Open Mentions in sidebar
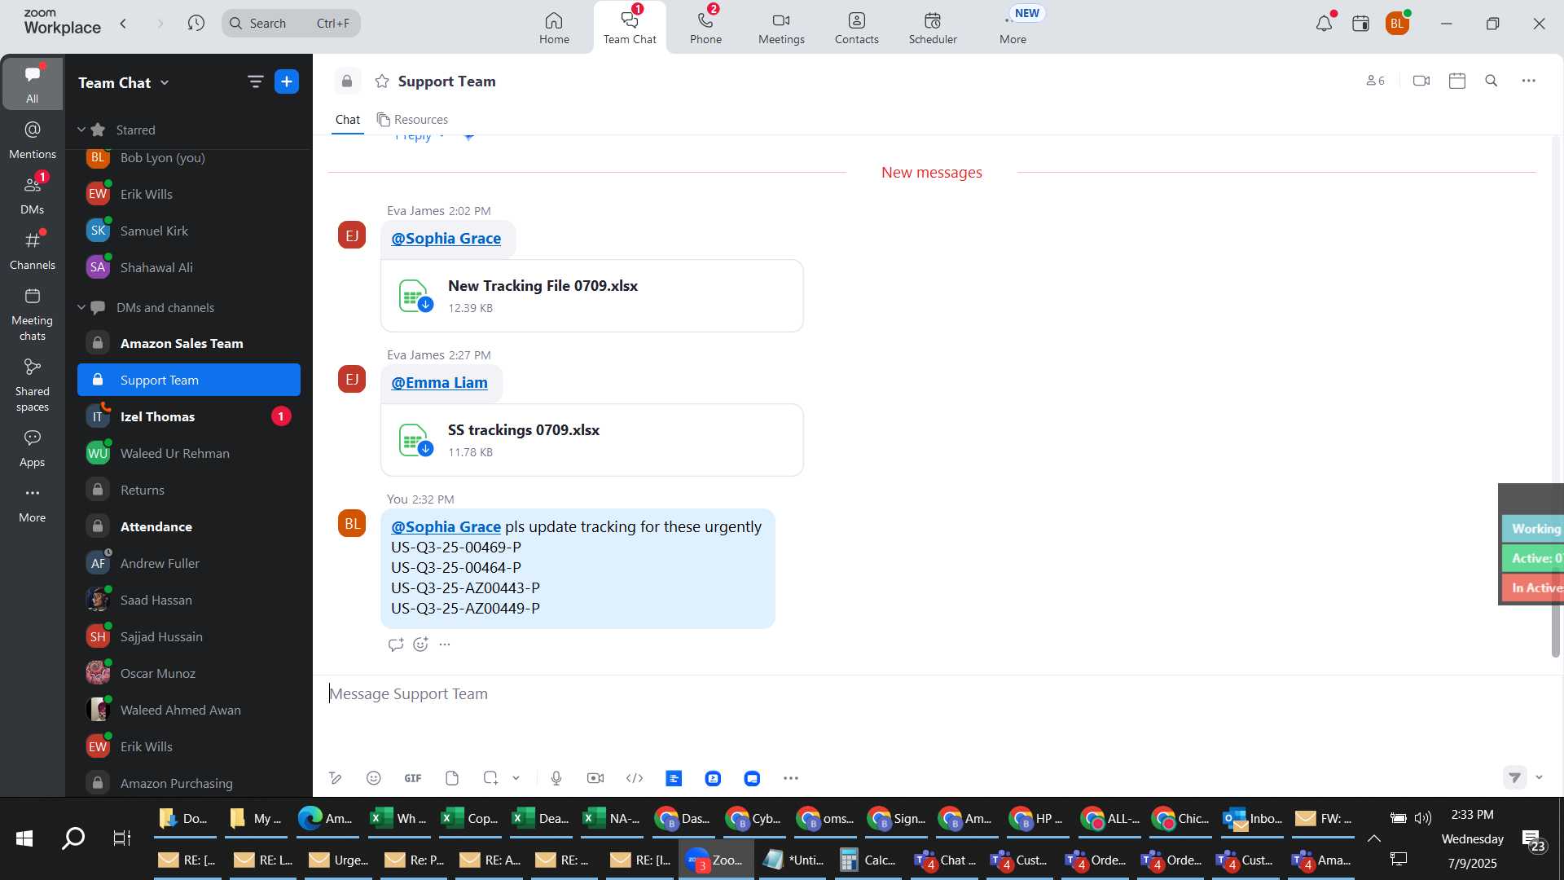The height and width of the screenshot is (880, 1564). [33, 140]
